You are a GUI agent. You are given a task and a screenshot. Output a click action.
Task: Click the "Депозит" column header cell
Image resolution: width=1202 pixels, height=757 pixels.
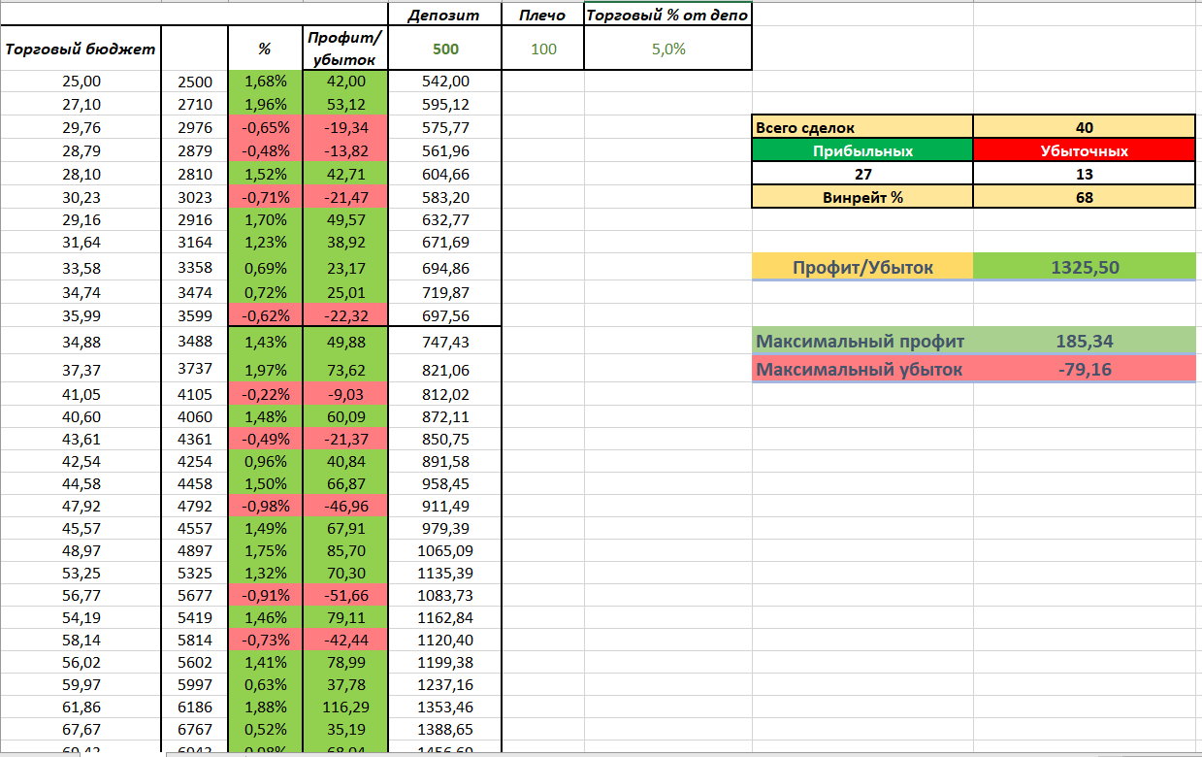click(x=444, y=15)
